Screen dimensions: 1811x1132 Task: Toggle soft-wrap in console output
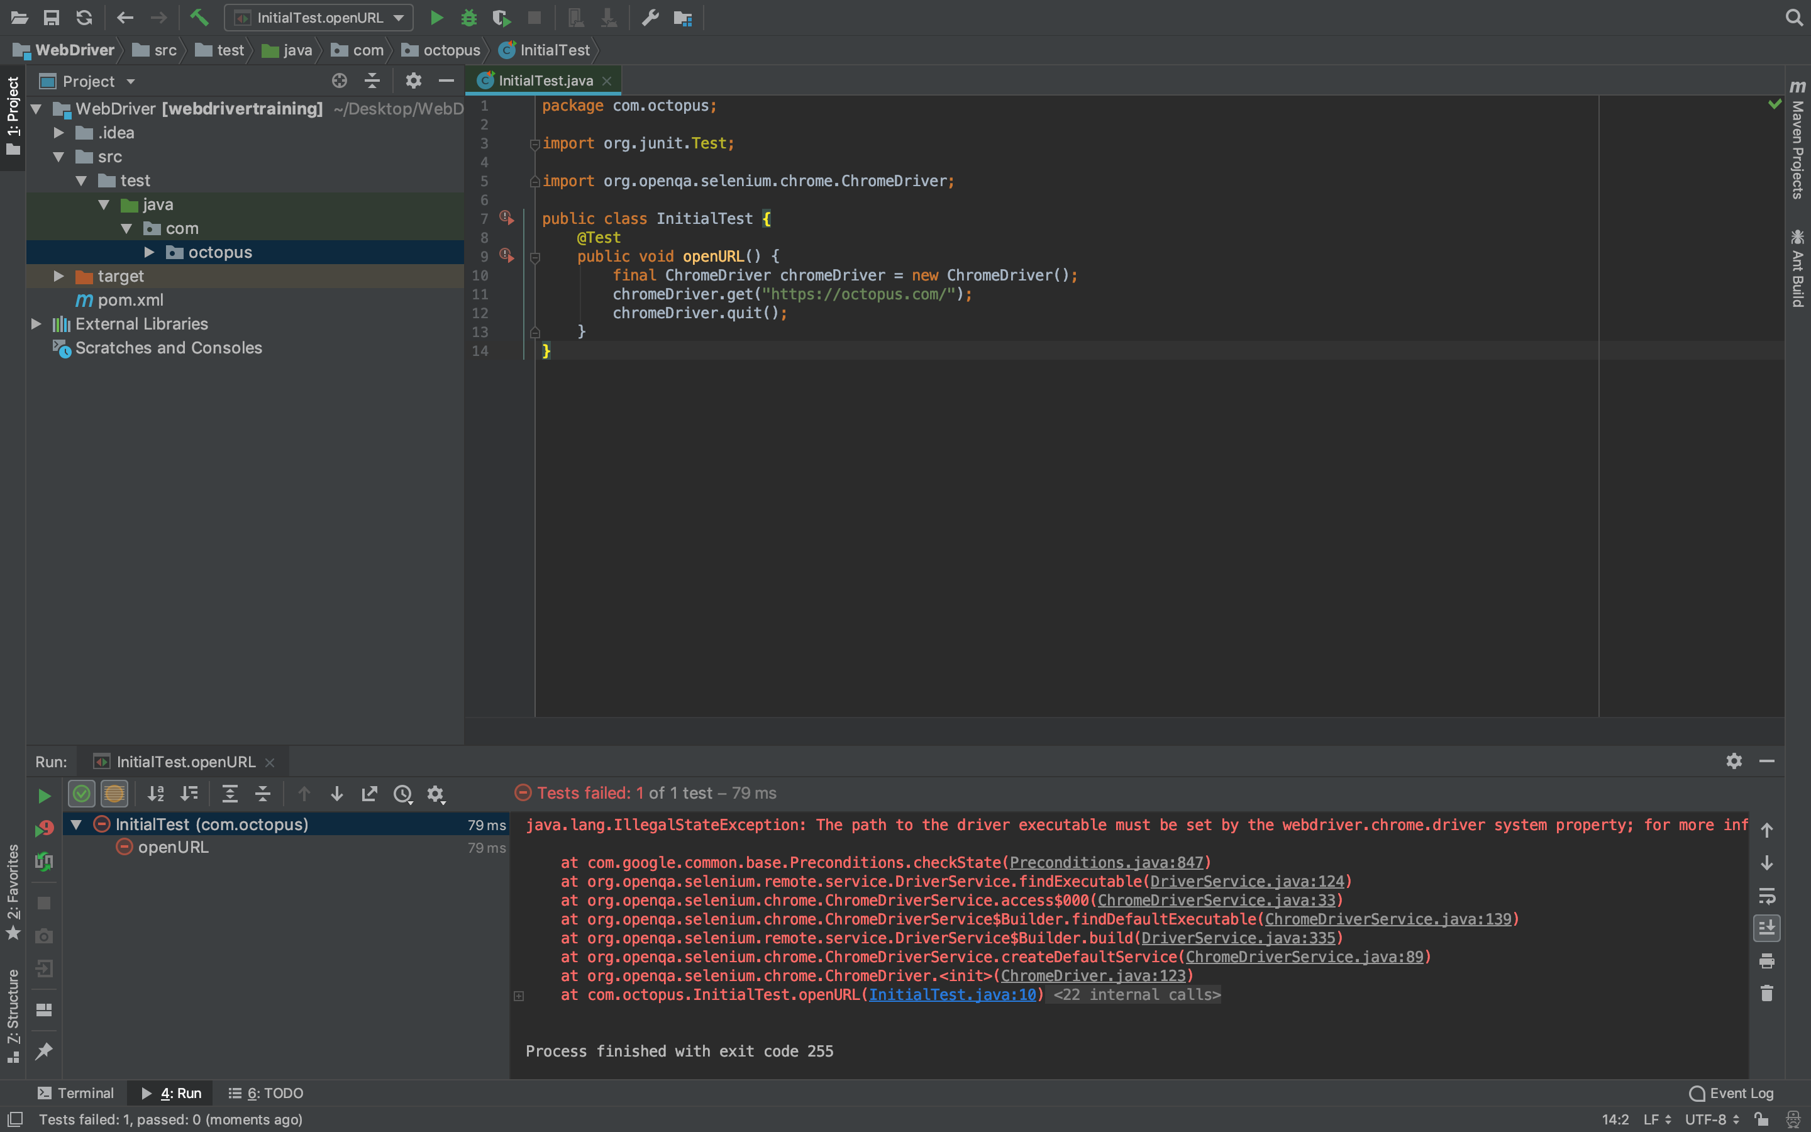tap(1767, 896)
